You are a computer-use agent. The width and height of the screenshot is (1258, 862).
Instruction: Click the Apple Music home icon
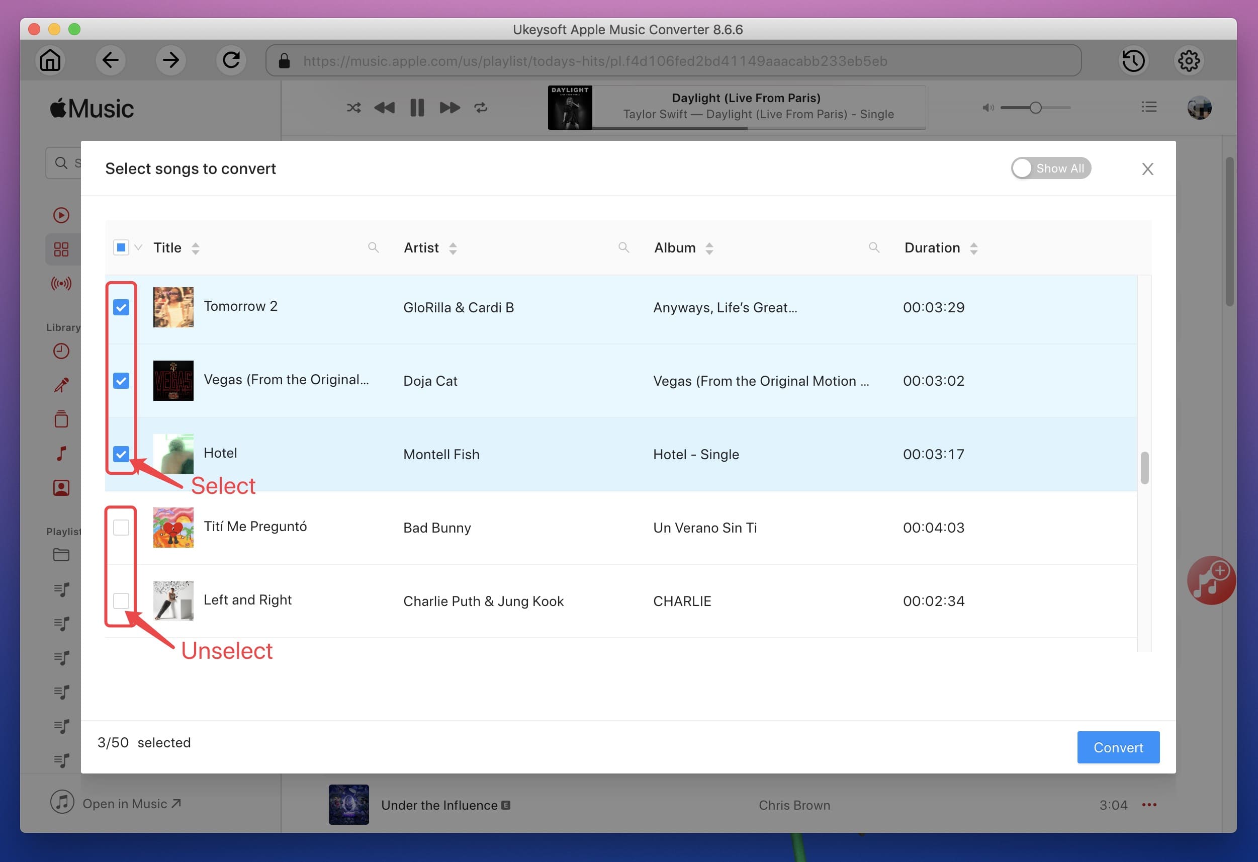50,59
